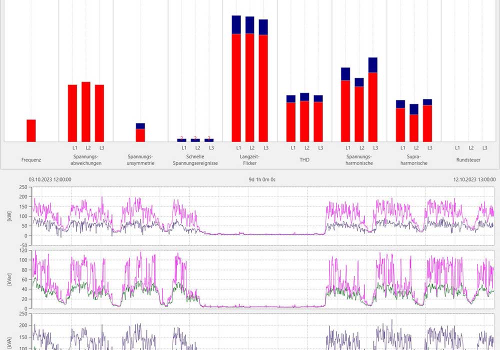Click the L1 label under Schnelle Spannungsereignisse
500x350 pixels.
pos(184,148)
